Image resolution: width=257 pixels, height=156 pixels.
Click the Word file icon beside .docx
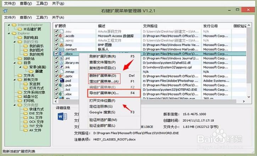pyautogui.click(x=61, y=54)
